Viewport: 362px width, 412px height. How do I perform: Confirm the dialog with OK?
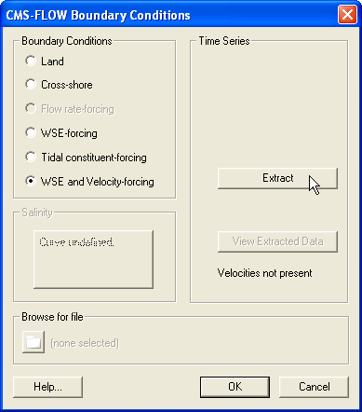coord(235,387)
